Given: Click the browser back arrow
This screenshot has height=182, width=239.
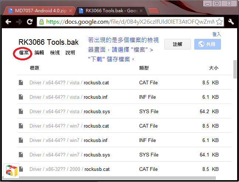Looking at the screenshot, I should [8, 22].
